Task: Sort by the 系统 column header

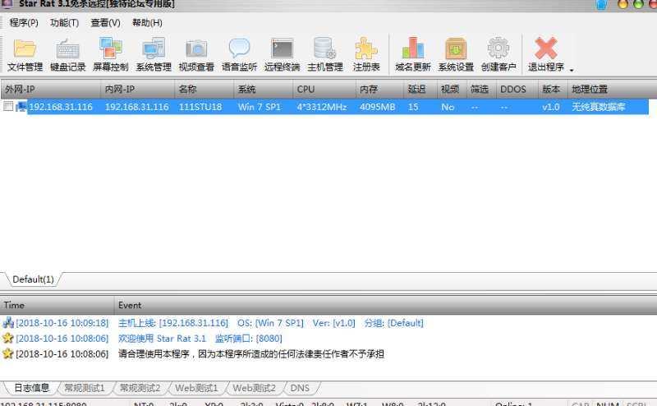Action: 263,89
